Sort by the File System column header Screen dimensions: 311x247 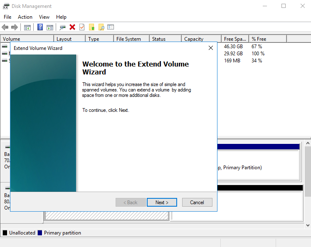(x=131, y=39)
